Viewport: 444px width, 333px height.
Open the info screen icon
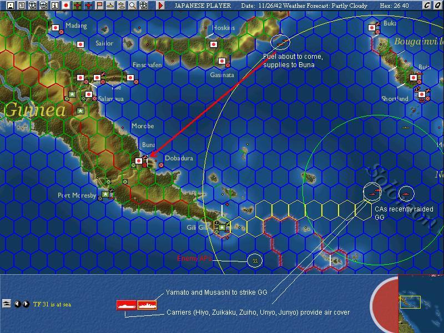[x=54, y=5]
